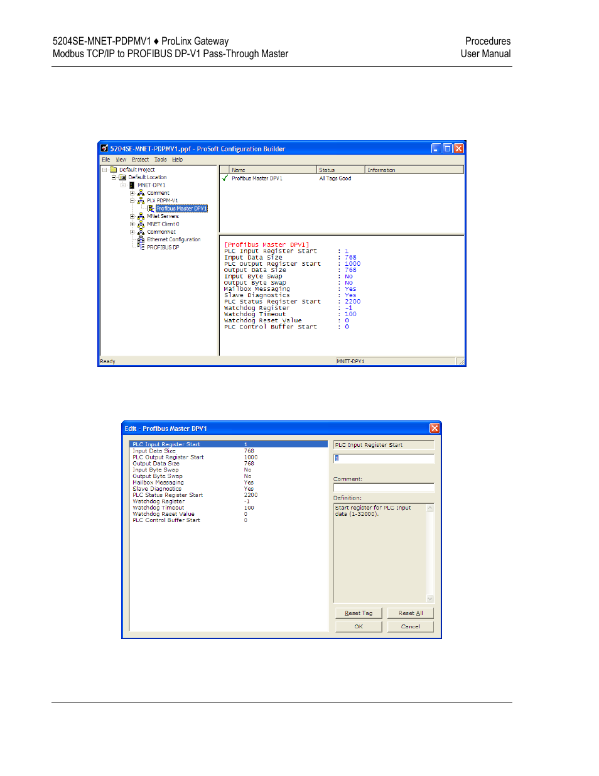Image resolution: width=599 pixels, height=776 pixels.
Task: Collapse the MNET-DPV1 tree node
Action: click(x=123, y=185)
